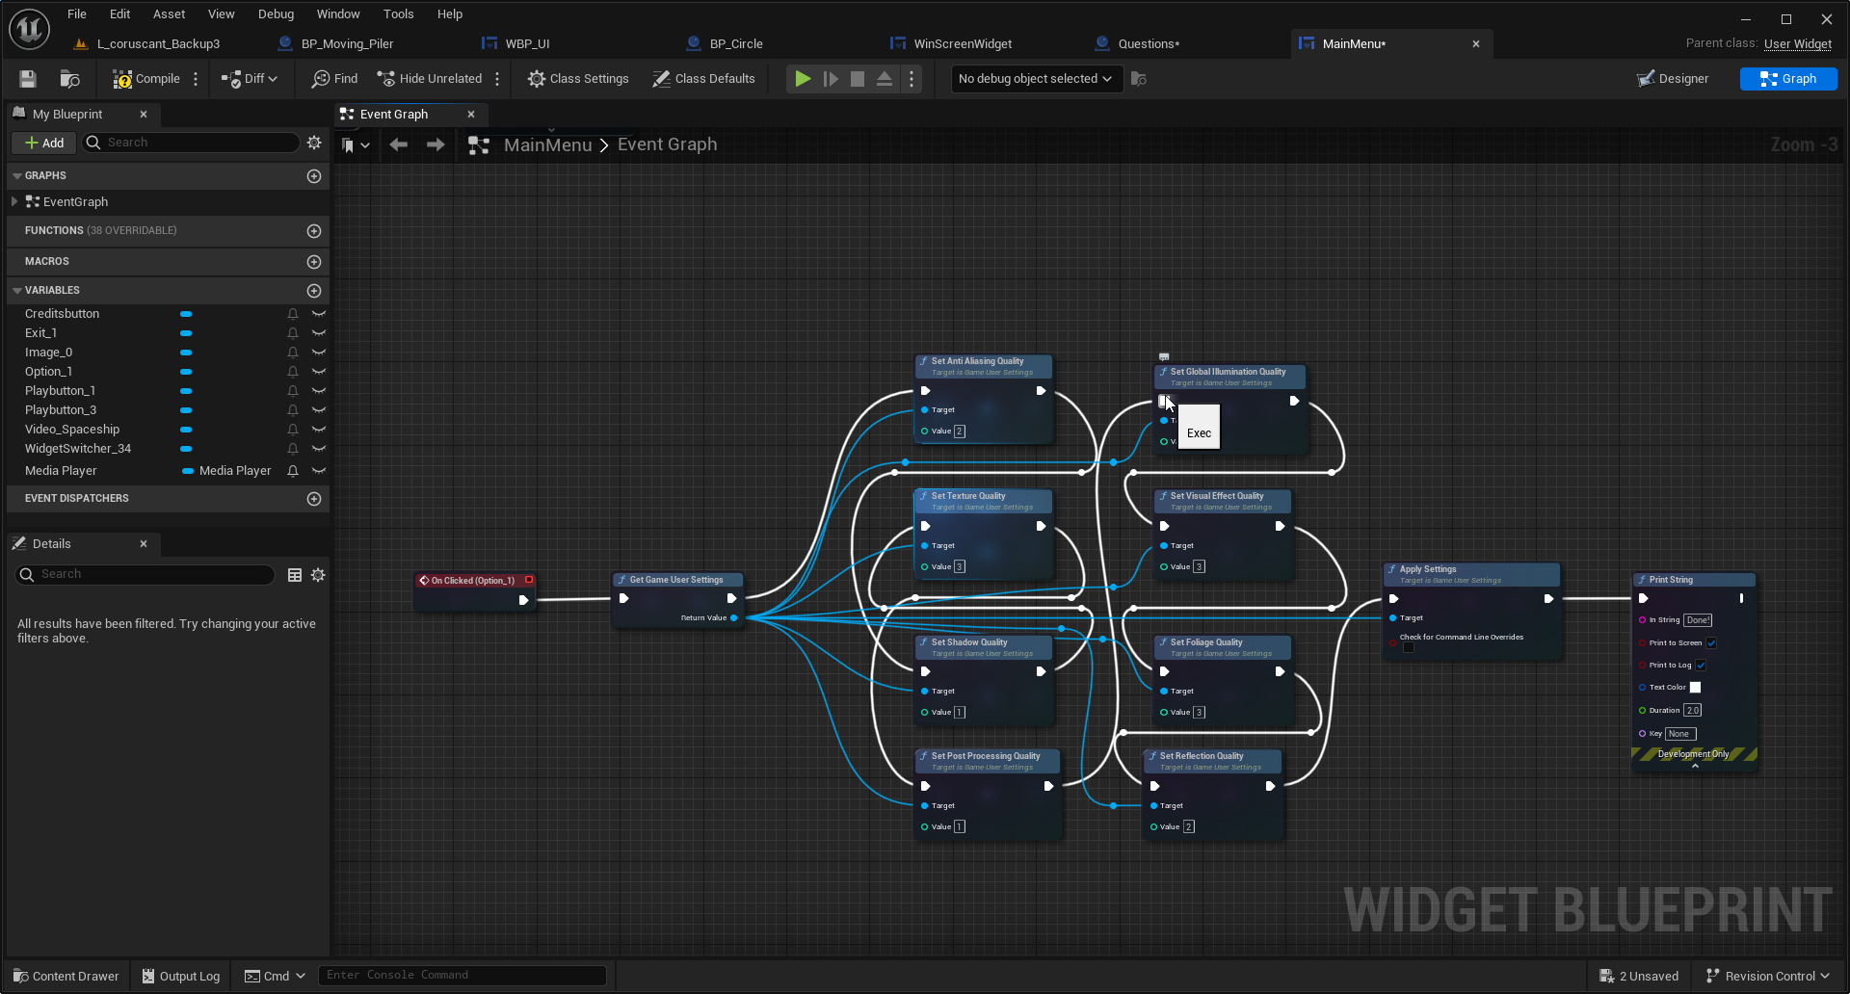Open Hide Unrelated options menu
The width and height of the screenshot is (1850, 994).
pos(497,79)
